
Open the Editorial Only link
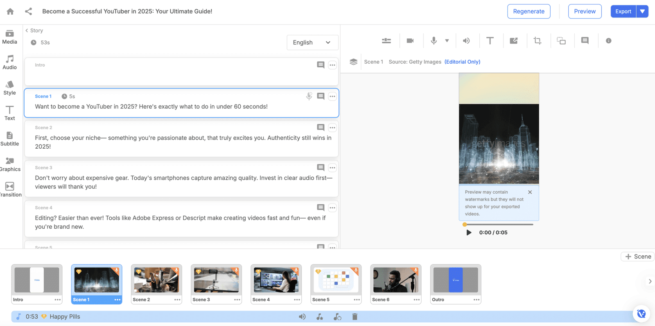coord(462,62)
